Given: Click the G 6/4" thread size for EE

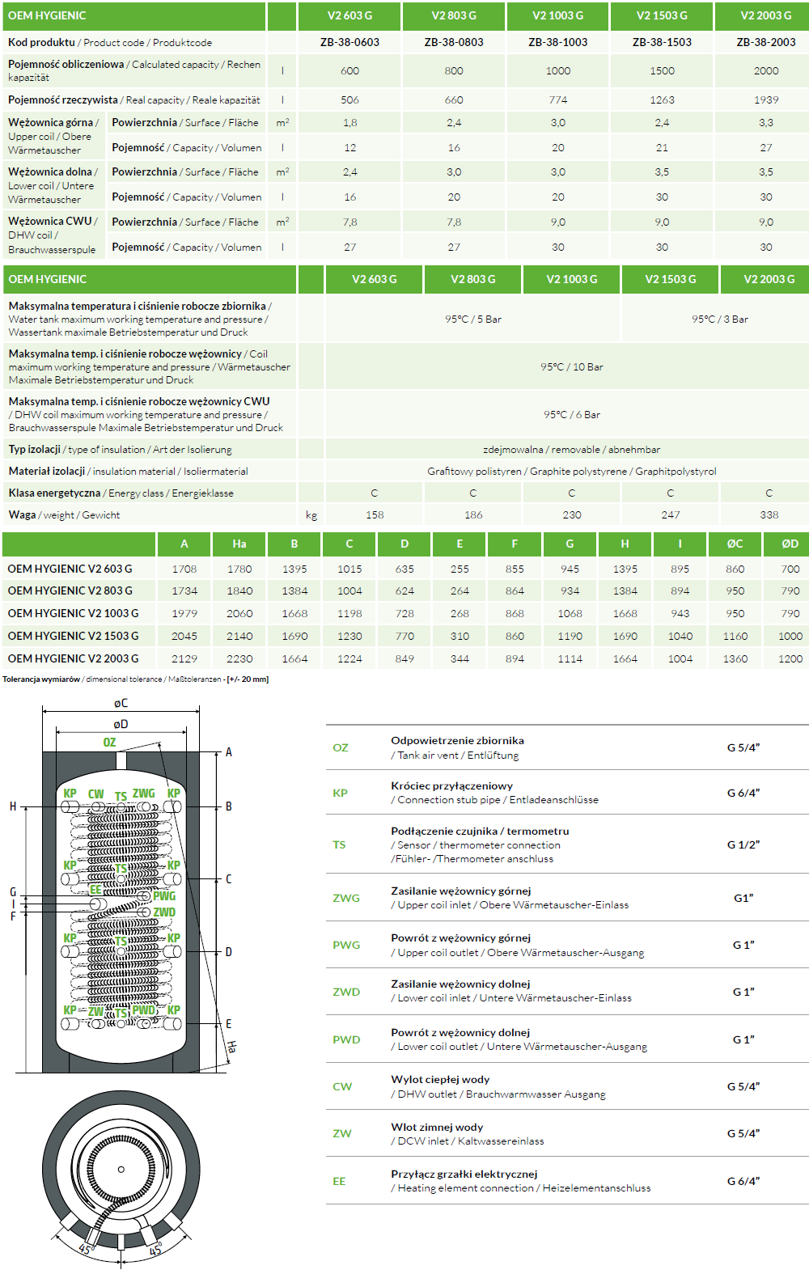Looking at the screenshot, I should [x=743, y=1181].
